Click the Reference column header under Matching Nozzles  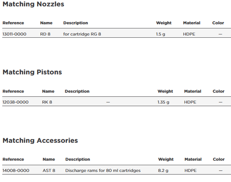[x=13, y=23]
